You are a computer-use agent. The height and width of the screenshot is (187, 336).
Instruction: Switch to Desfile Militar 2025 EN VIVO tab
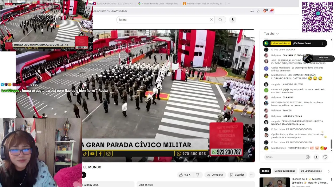coord(202,4)
